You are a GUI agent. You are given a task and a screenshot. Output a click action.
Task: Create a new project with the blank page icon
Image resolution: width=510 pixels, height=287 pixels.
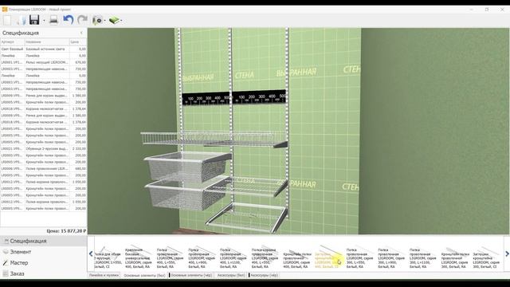[x=7, y=20]
